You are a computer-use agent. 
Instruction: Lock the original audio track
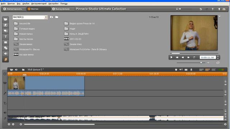click(x=225, y=91)
